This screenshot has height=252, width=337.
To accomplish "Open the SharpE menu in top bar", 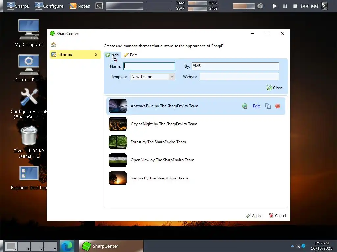I will pos(18,6).
